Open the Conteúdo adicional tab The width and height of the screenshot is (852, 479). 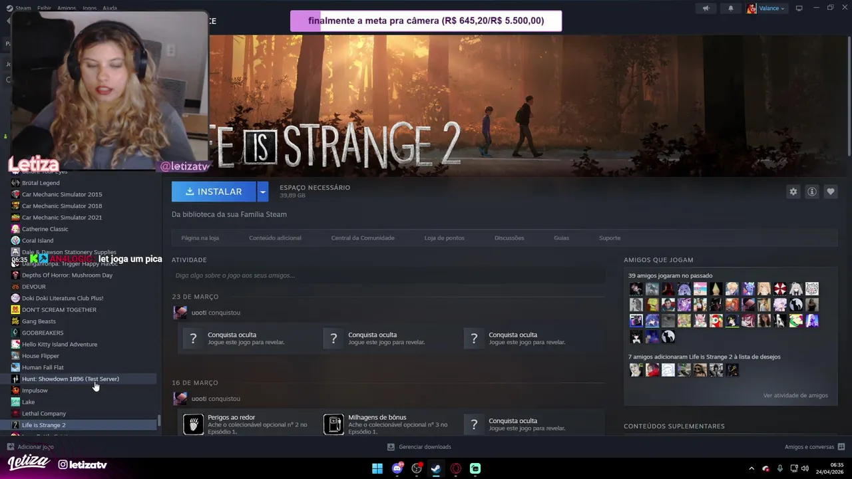[275, 238]
